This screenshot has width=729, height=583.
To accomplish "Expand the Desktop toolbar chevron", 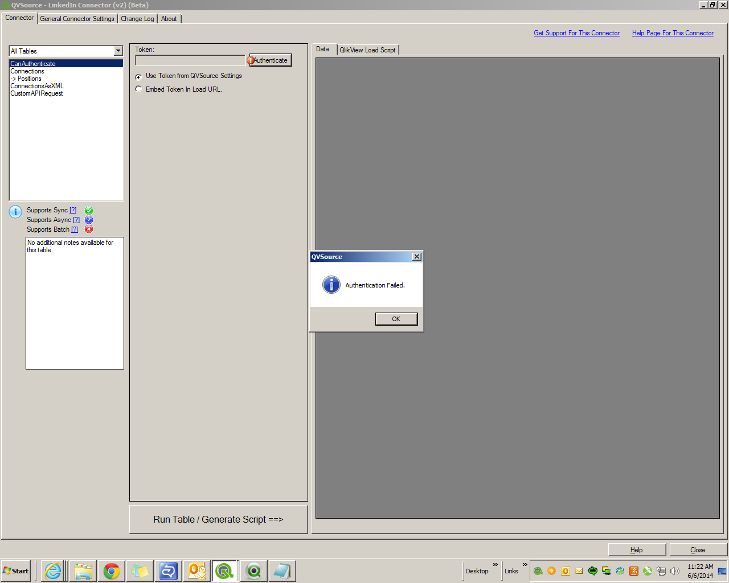I will pos(495,565).
